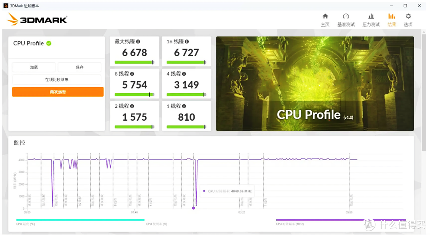Click info icon beside 16 线程
The height and width of the screenshot is (235, 430).
pyautogui.click(x=187, y=41)
